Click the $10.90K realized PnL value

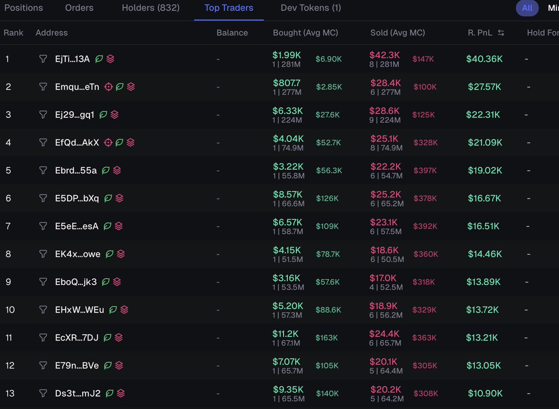coord(484,394)
